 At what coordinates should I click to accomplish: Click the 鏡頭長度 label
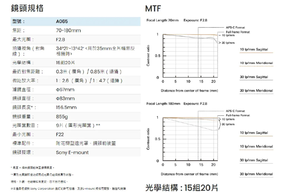click(x=24, y=108)
